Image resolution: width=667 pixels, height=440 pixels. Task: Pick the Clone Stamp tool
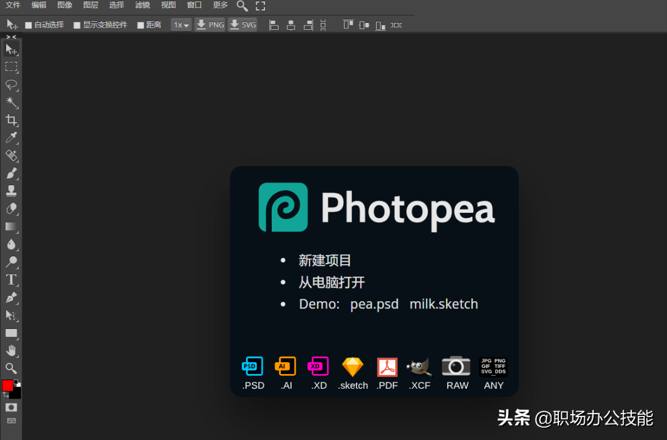click(11, 191)
